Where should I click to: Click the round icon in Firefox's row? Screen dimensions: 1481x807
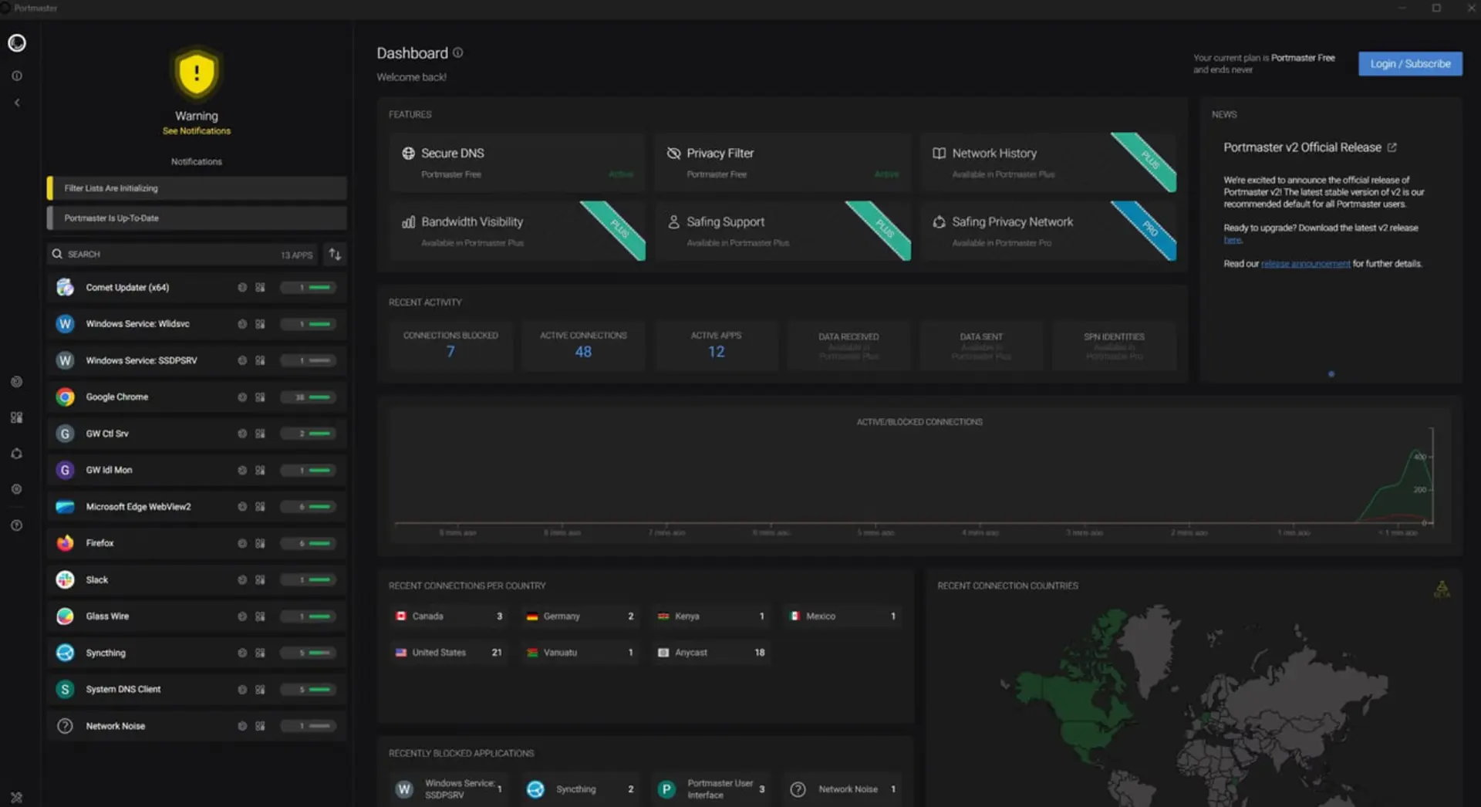[242, 543]
